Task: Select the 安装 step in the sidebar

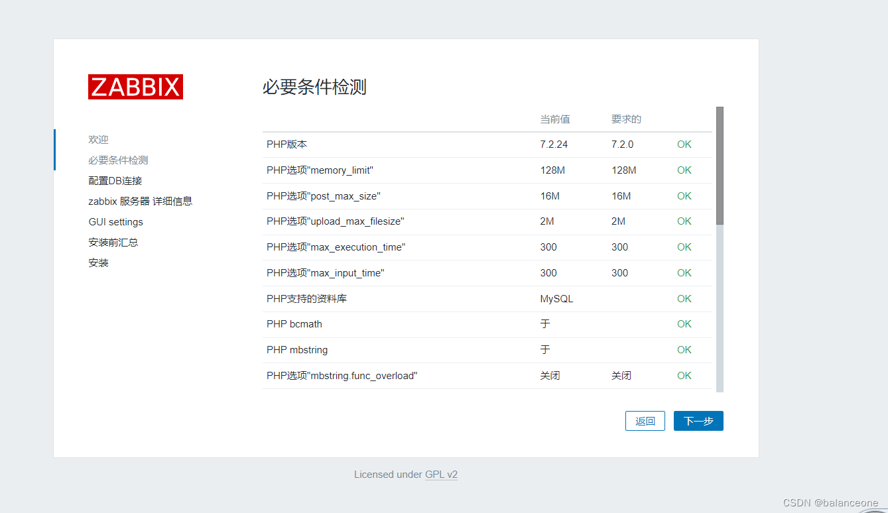Action: click(98, 263)
